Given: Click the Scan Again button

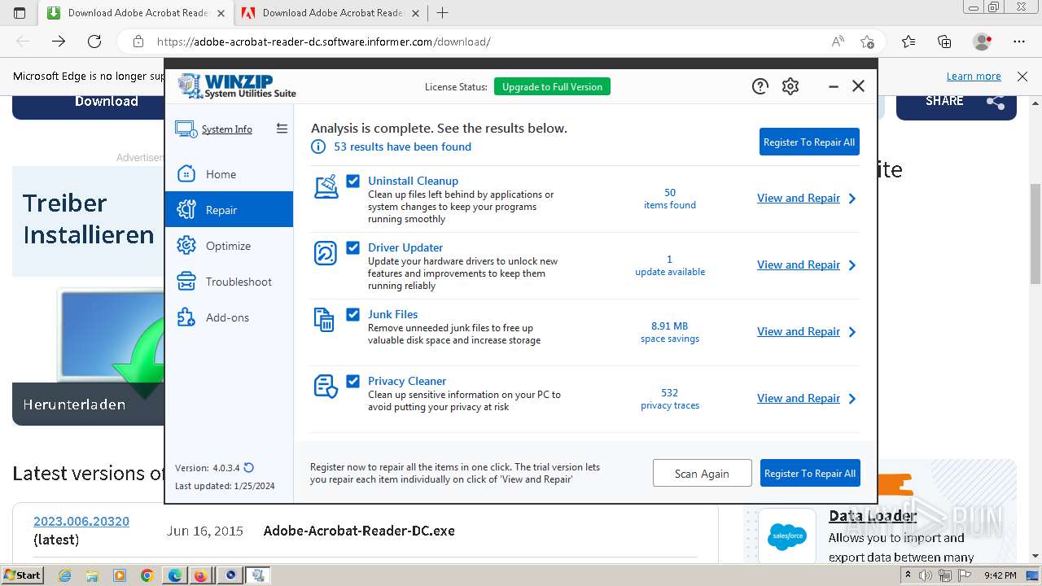Looking at the screenshot, I should coord(702,473).
